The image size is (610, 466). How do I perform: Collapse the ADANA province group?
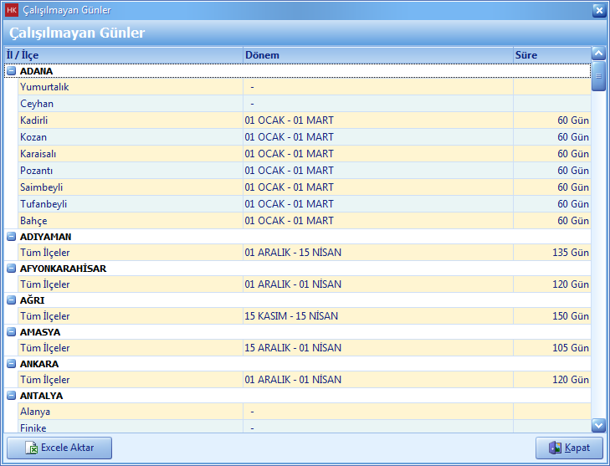pos(11,71)
